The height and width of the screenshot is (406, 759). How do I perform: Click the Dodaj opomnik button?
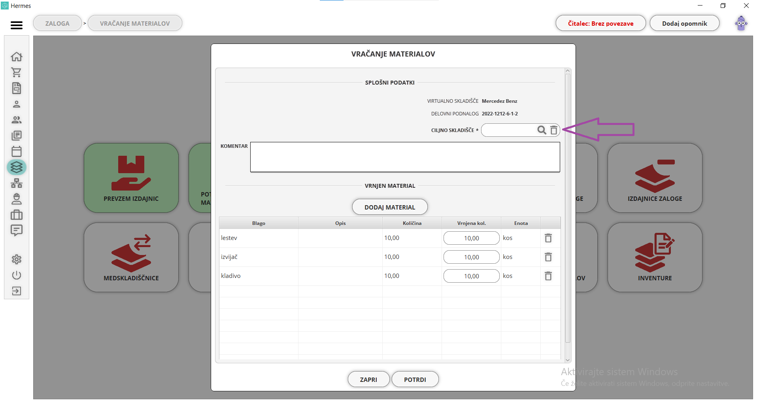[684, 23]
